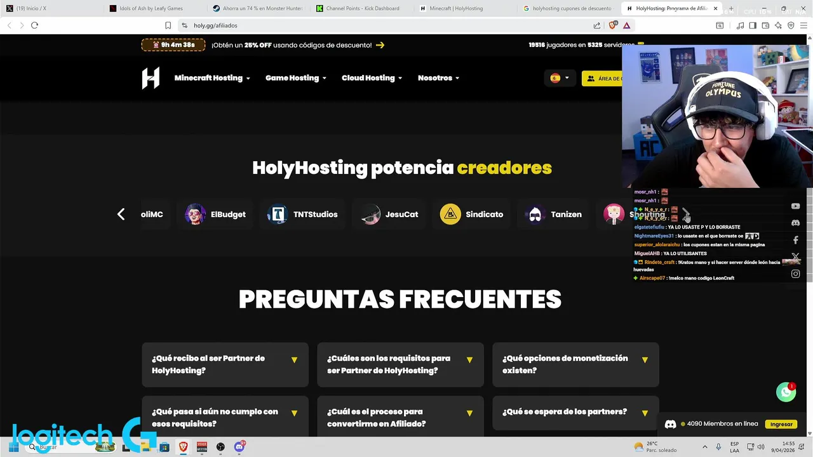Open Brave browser in the taskbar

[183, 447]
